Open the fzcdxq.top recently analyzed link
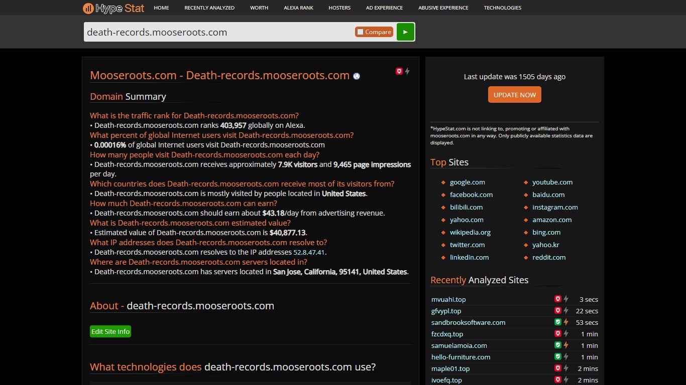This screenshot has height=385, width=686. click(447, 334)
